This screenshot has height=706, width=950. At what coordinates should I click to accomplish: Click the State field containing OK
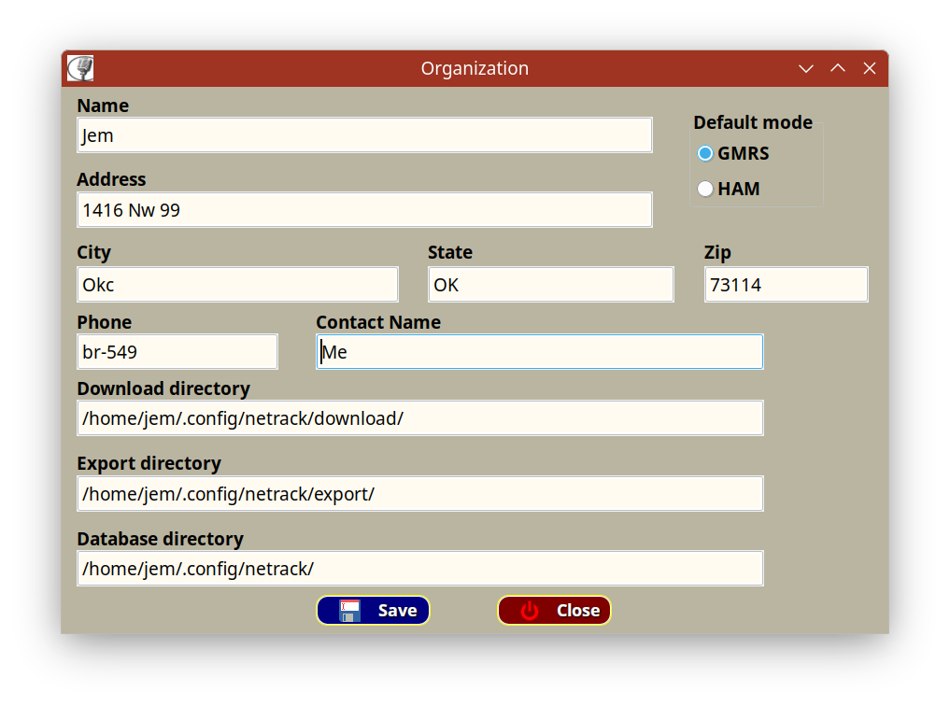pos(550,285)
